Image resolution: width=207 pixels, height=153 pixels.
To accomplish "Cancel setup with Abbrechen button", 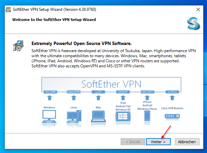I will (x=187, y=142).
